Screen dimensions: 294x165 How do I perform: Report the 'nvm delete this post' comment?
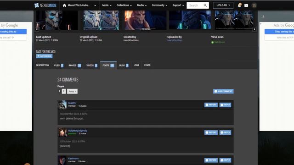(x=211, y=105)
